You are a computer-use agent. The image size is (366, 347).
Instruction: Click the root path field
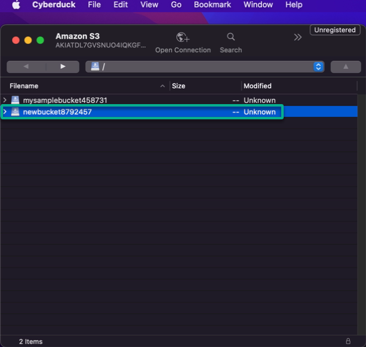205,67
